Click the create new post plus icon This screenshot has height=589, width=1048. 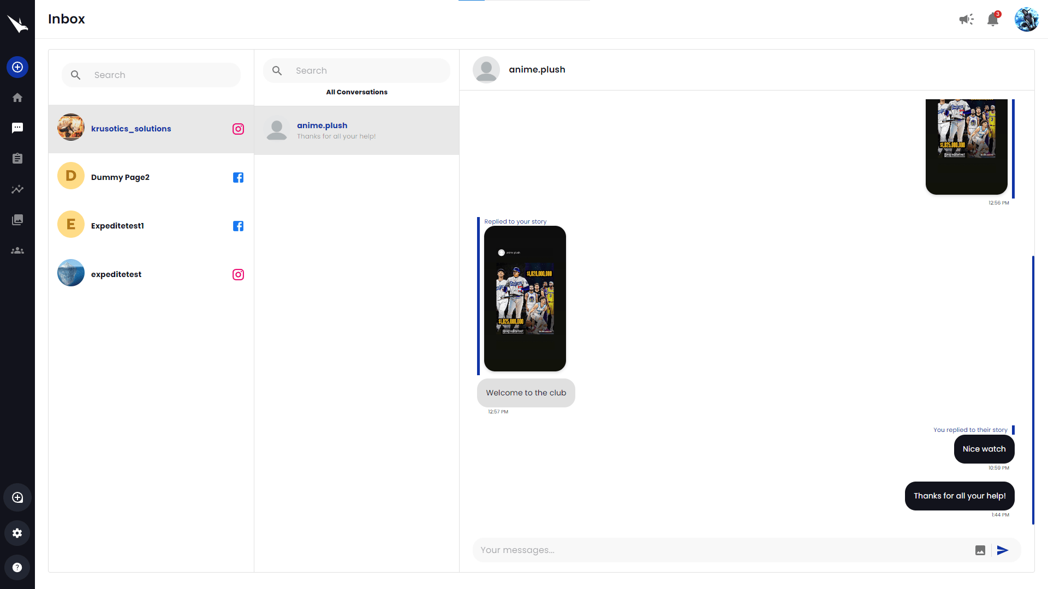point(17,67)
